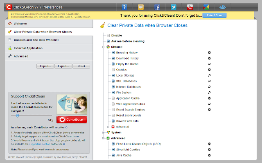Open settings gear for Application Cache
Screen dimensions: 262x163
(x=209, y=98)
